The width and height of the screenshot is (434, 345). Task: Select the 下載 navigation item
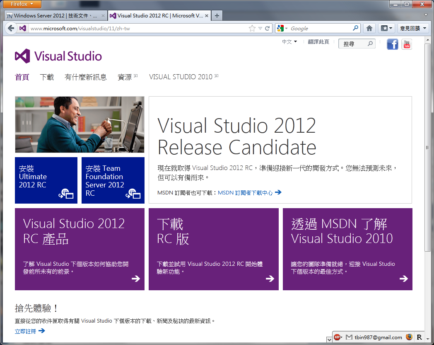coord(47,77)
